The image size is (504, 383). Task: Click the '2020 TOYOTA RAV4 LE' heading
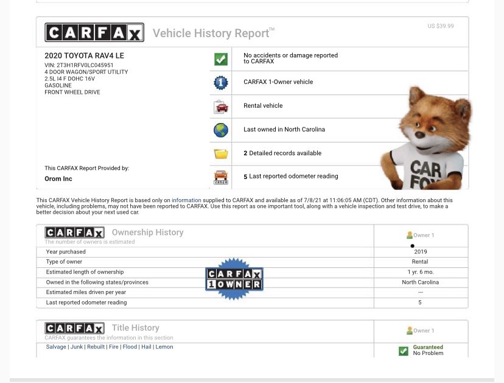84,55
